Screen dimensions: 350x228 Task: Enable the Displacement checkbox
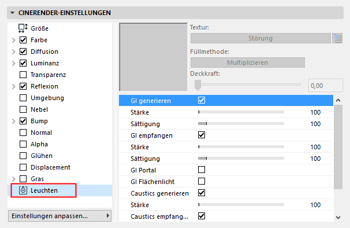pos(23,167)
